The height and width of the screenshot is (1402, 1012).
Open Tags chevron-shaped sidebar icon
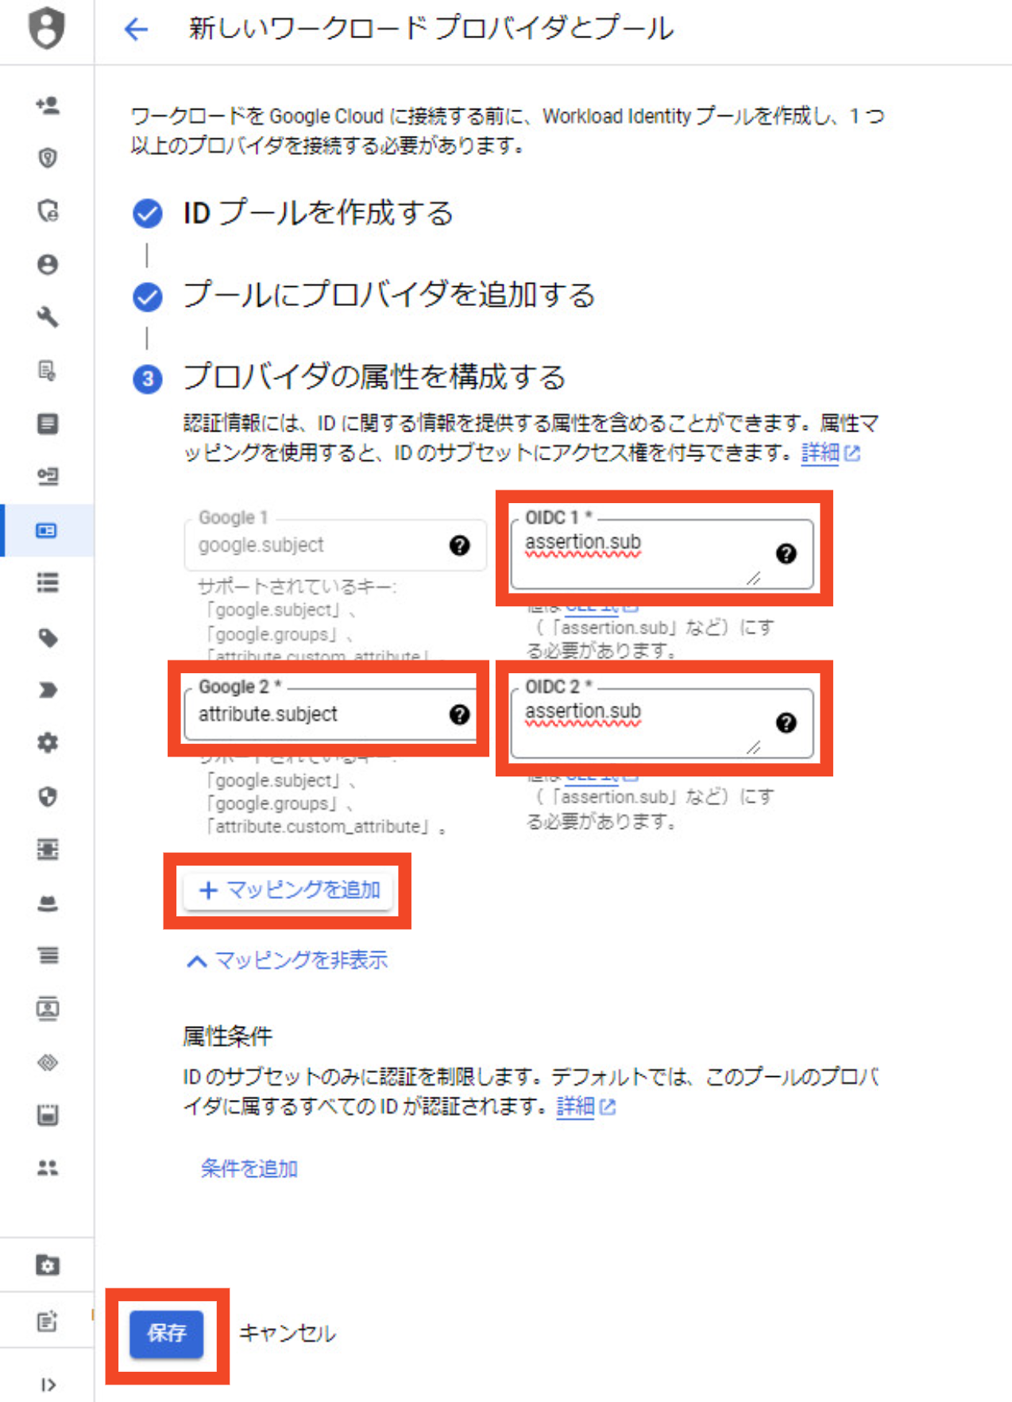tap(48, 690)
